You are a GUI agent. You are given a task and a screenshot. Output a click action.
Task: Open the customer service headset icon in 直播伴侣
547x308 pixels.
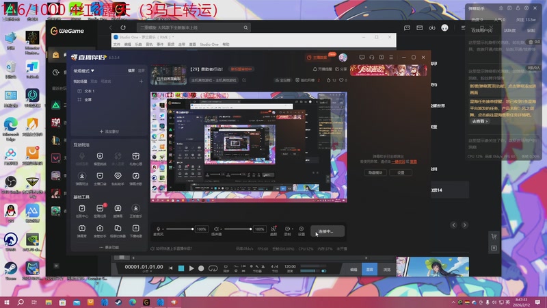pos(371,57)
